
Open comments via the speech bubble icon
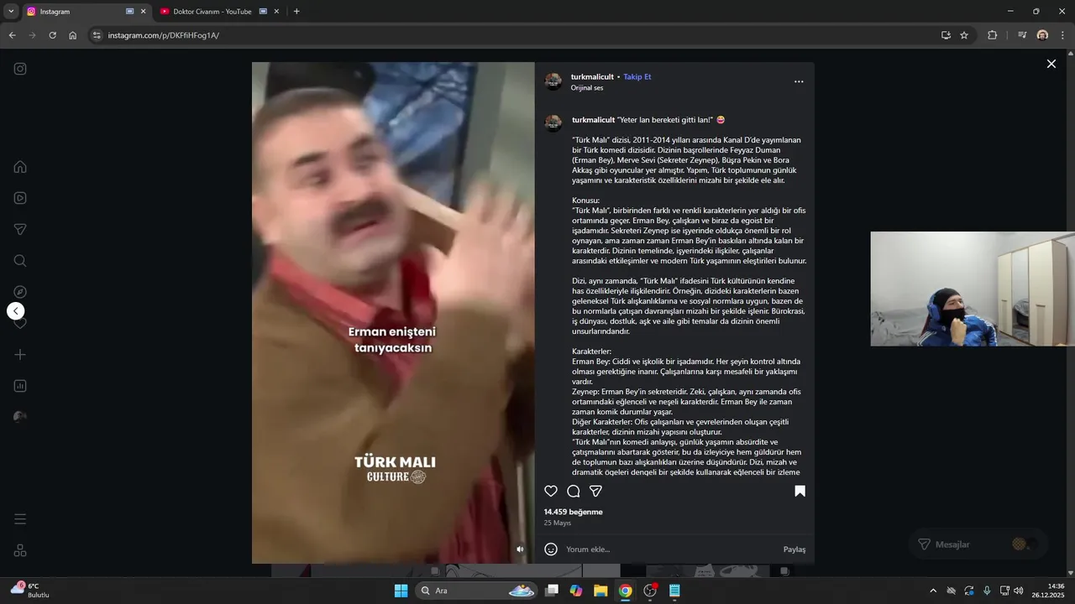point(574,491)
